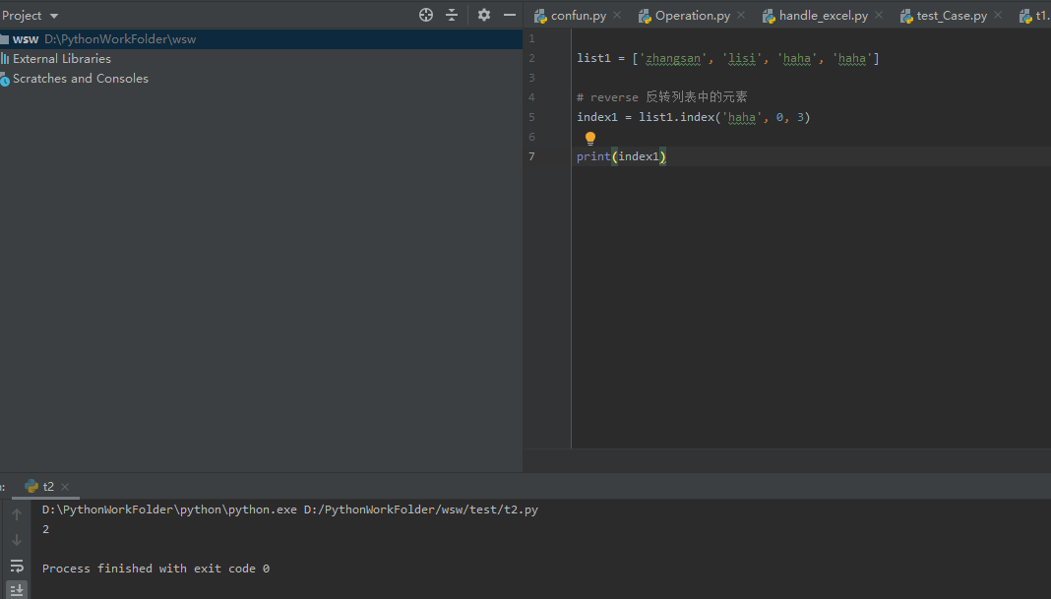Click Python file icon on handle_excel.py tab

769,16
